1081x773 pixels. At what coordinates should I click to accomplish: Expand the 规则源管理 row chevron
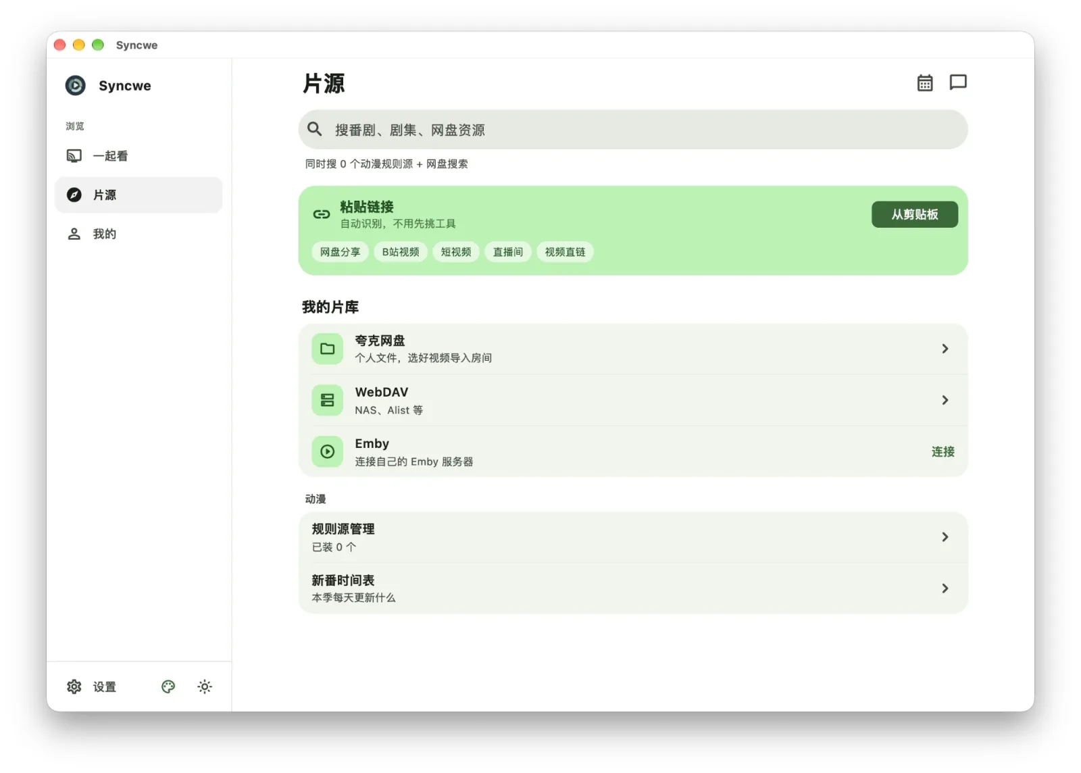tap(945, 537)
